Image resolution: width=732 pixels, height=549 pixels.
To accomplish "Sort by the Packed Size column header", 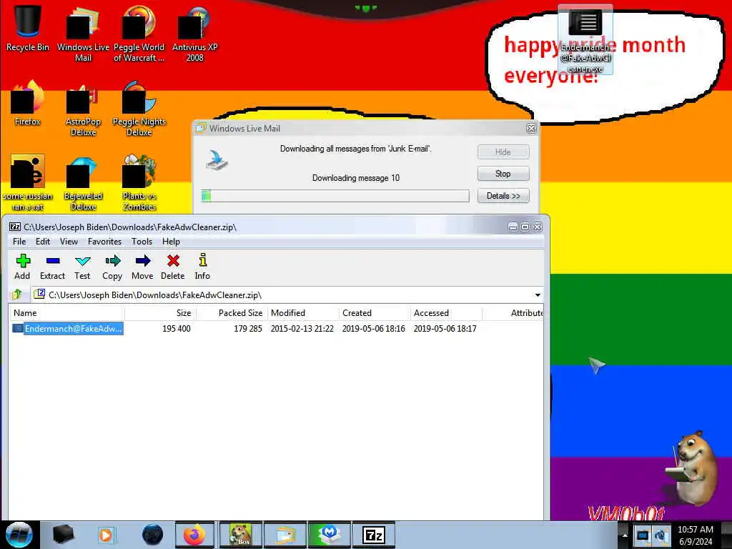I will pyautogui.click(x=232, y=313).
